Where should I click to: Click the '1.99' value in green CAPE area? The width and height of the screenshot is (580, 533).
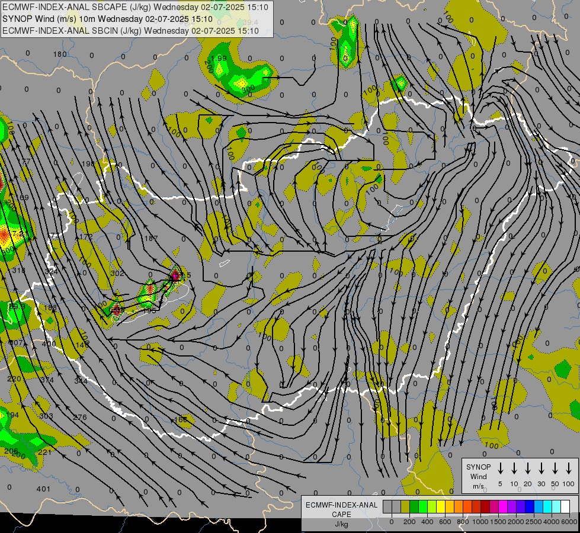(219, 59)
